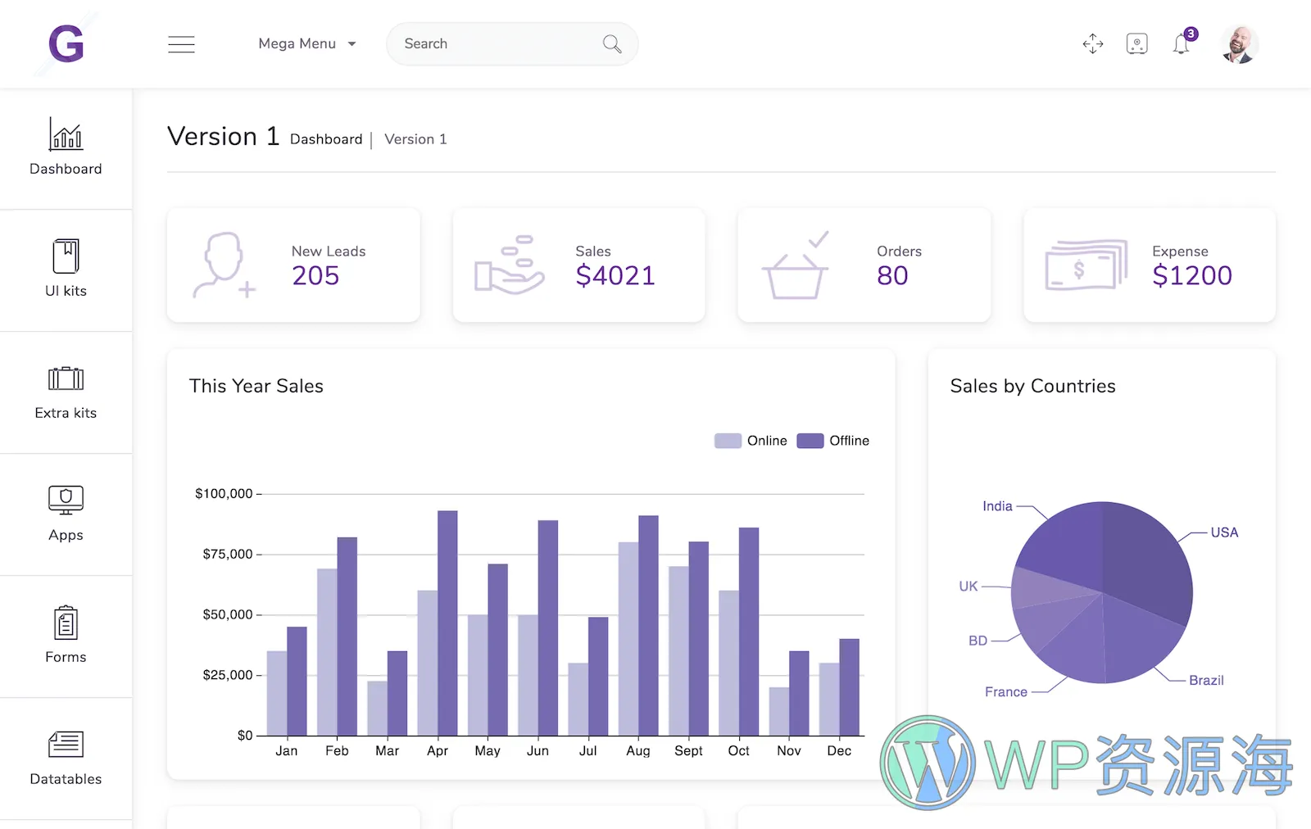
Task: Toggle Offline series in chart legend
Action: click(x=832, y=440)
